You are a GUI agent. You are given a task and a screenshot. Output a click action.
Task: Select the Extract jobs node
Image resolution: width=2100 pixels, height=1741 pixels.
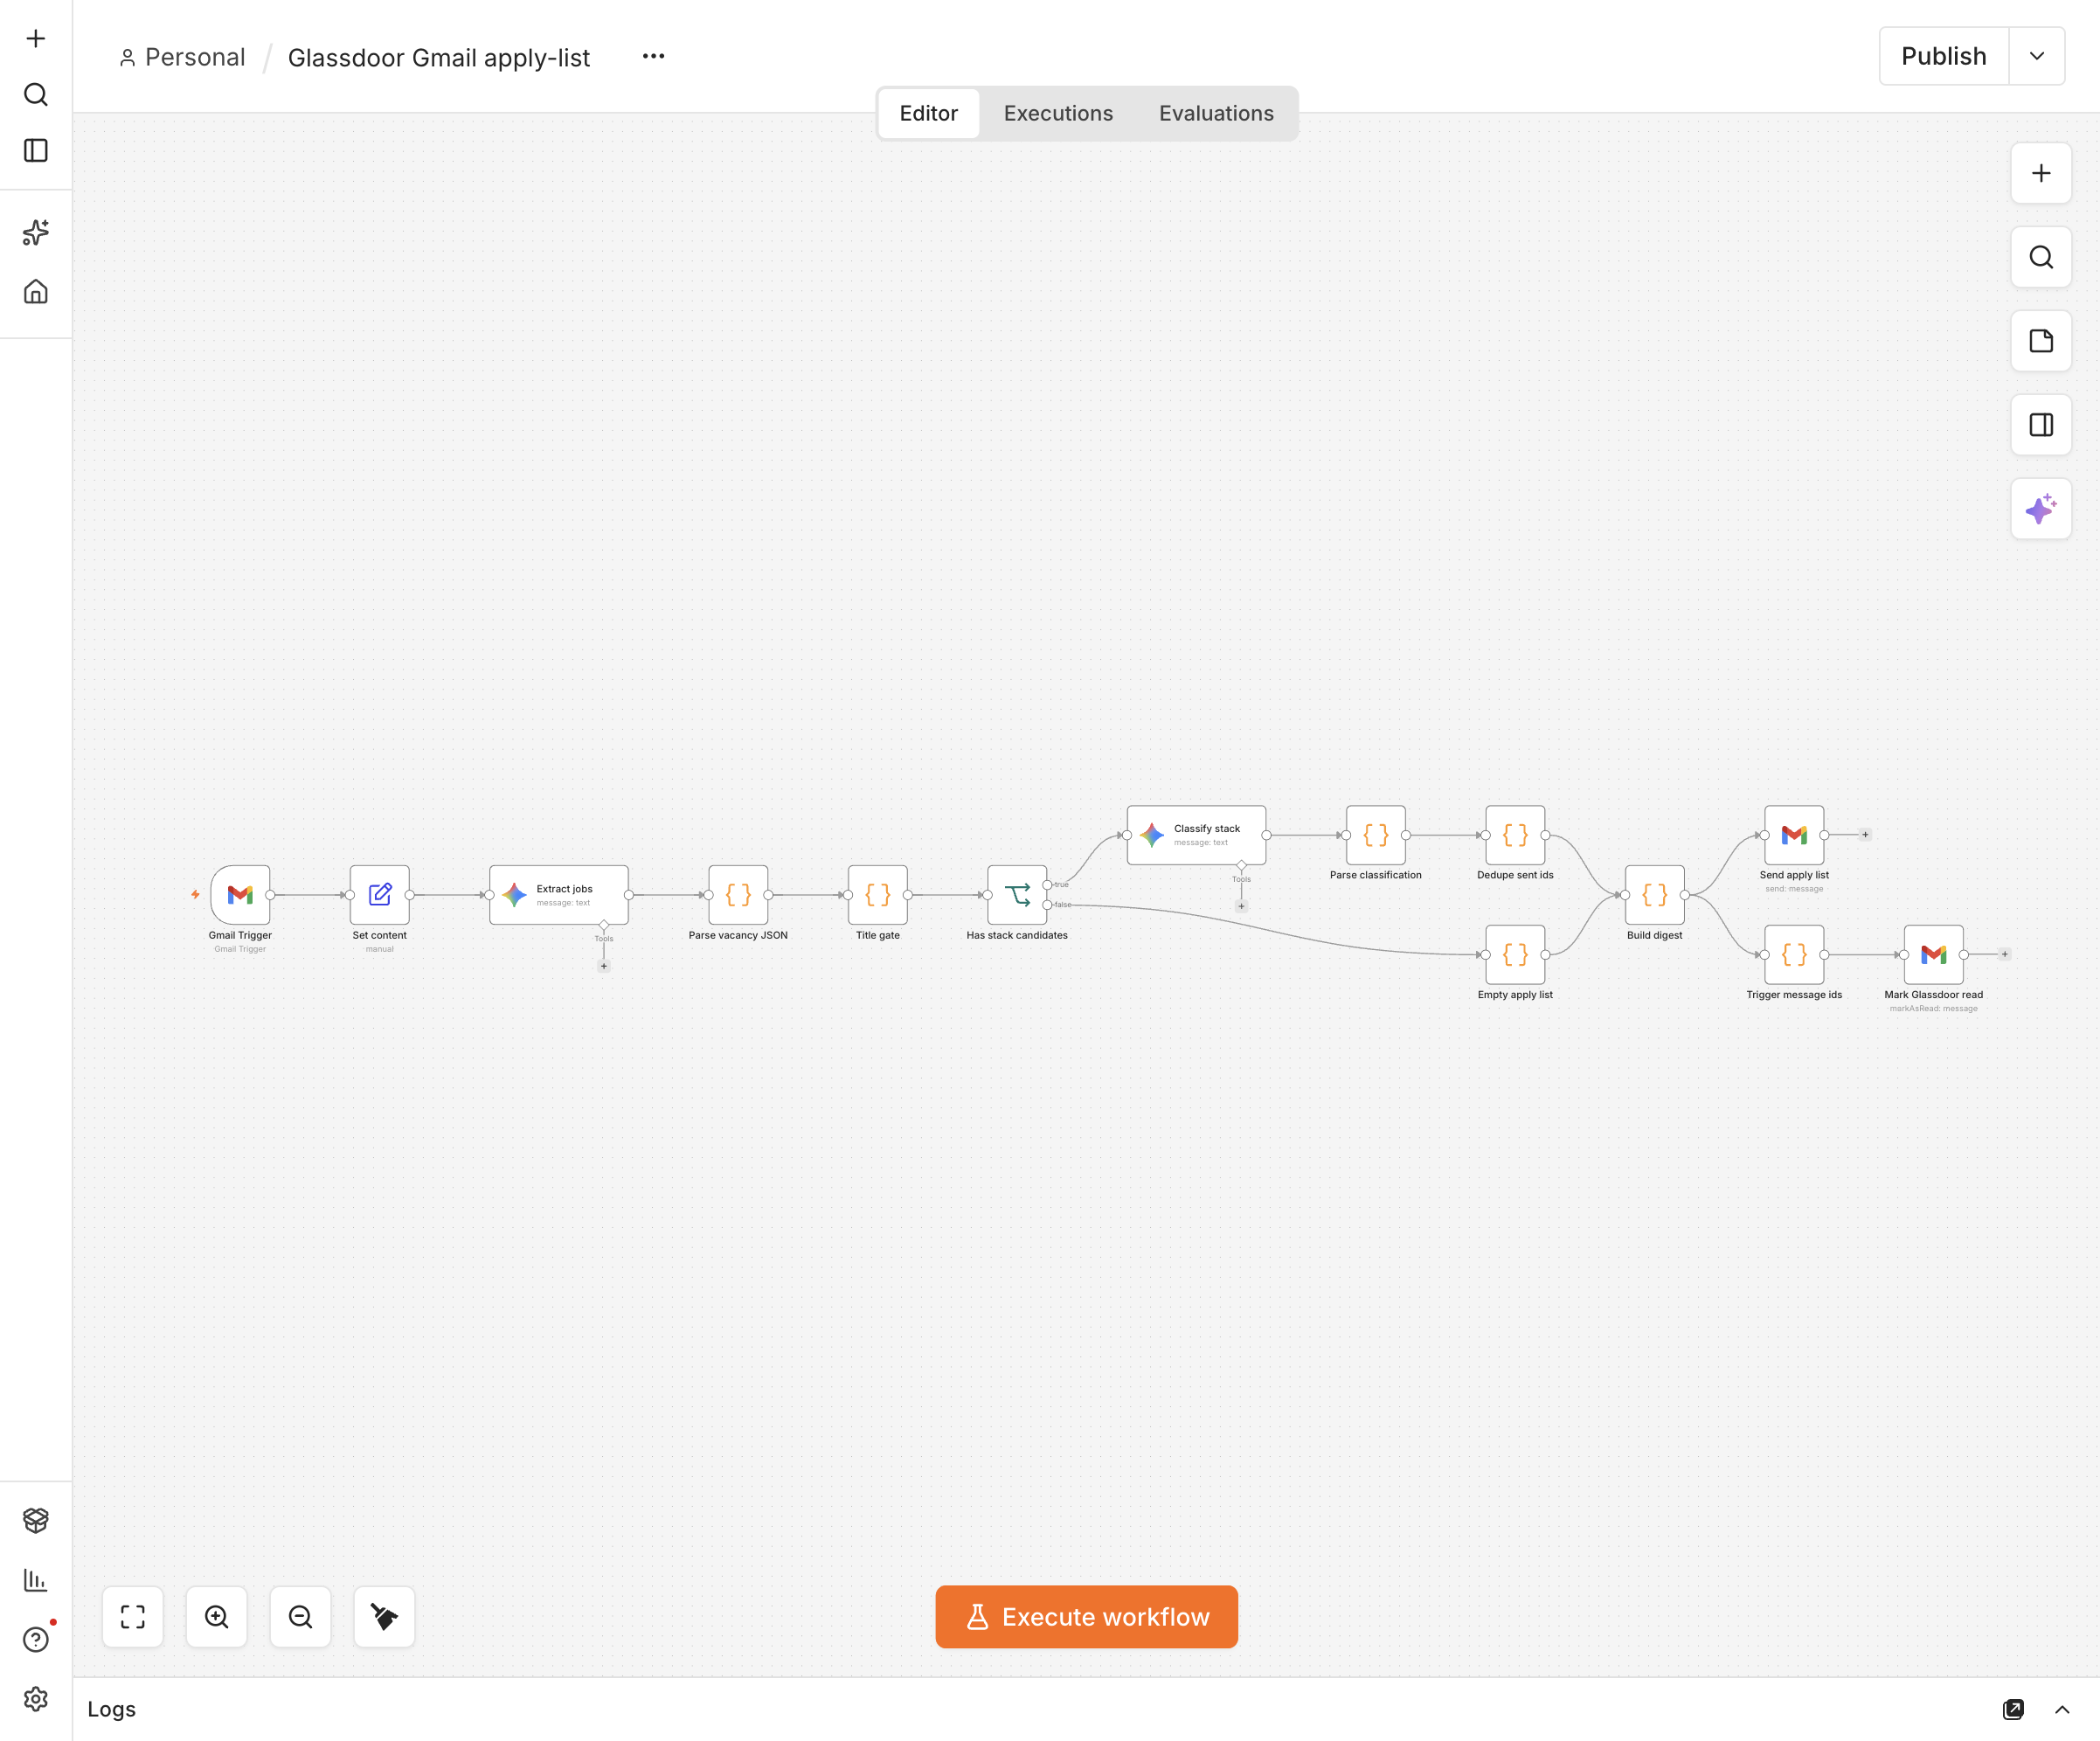pos(559,895)
